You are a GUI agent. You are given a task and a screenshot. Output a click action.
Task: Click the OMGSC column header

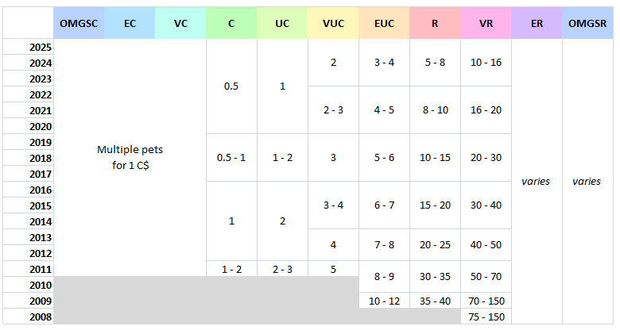pyautogui.click(x=79, y=23)
